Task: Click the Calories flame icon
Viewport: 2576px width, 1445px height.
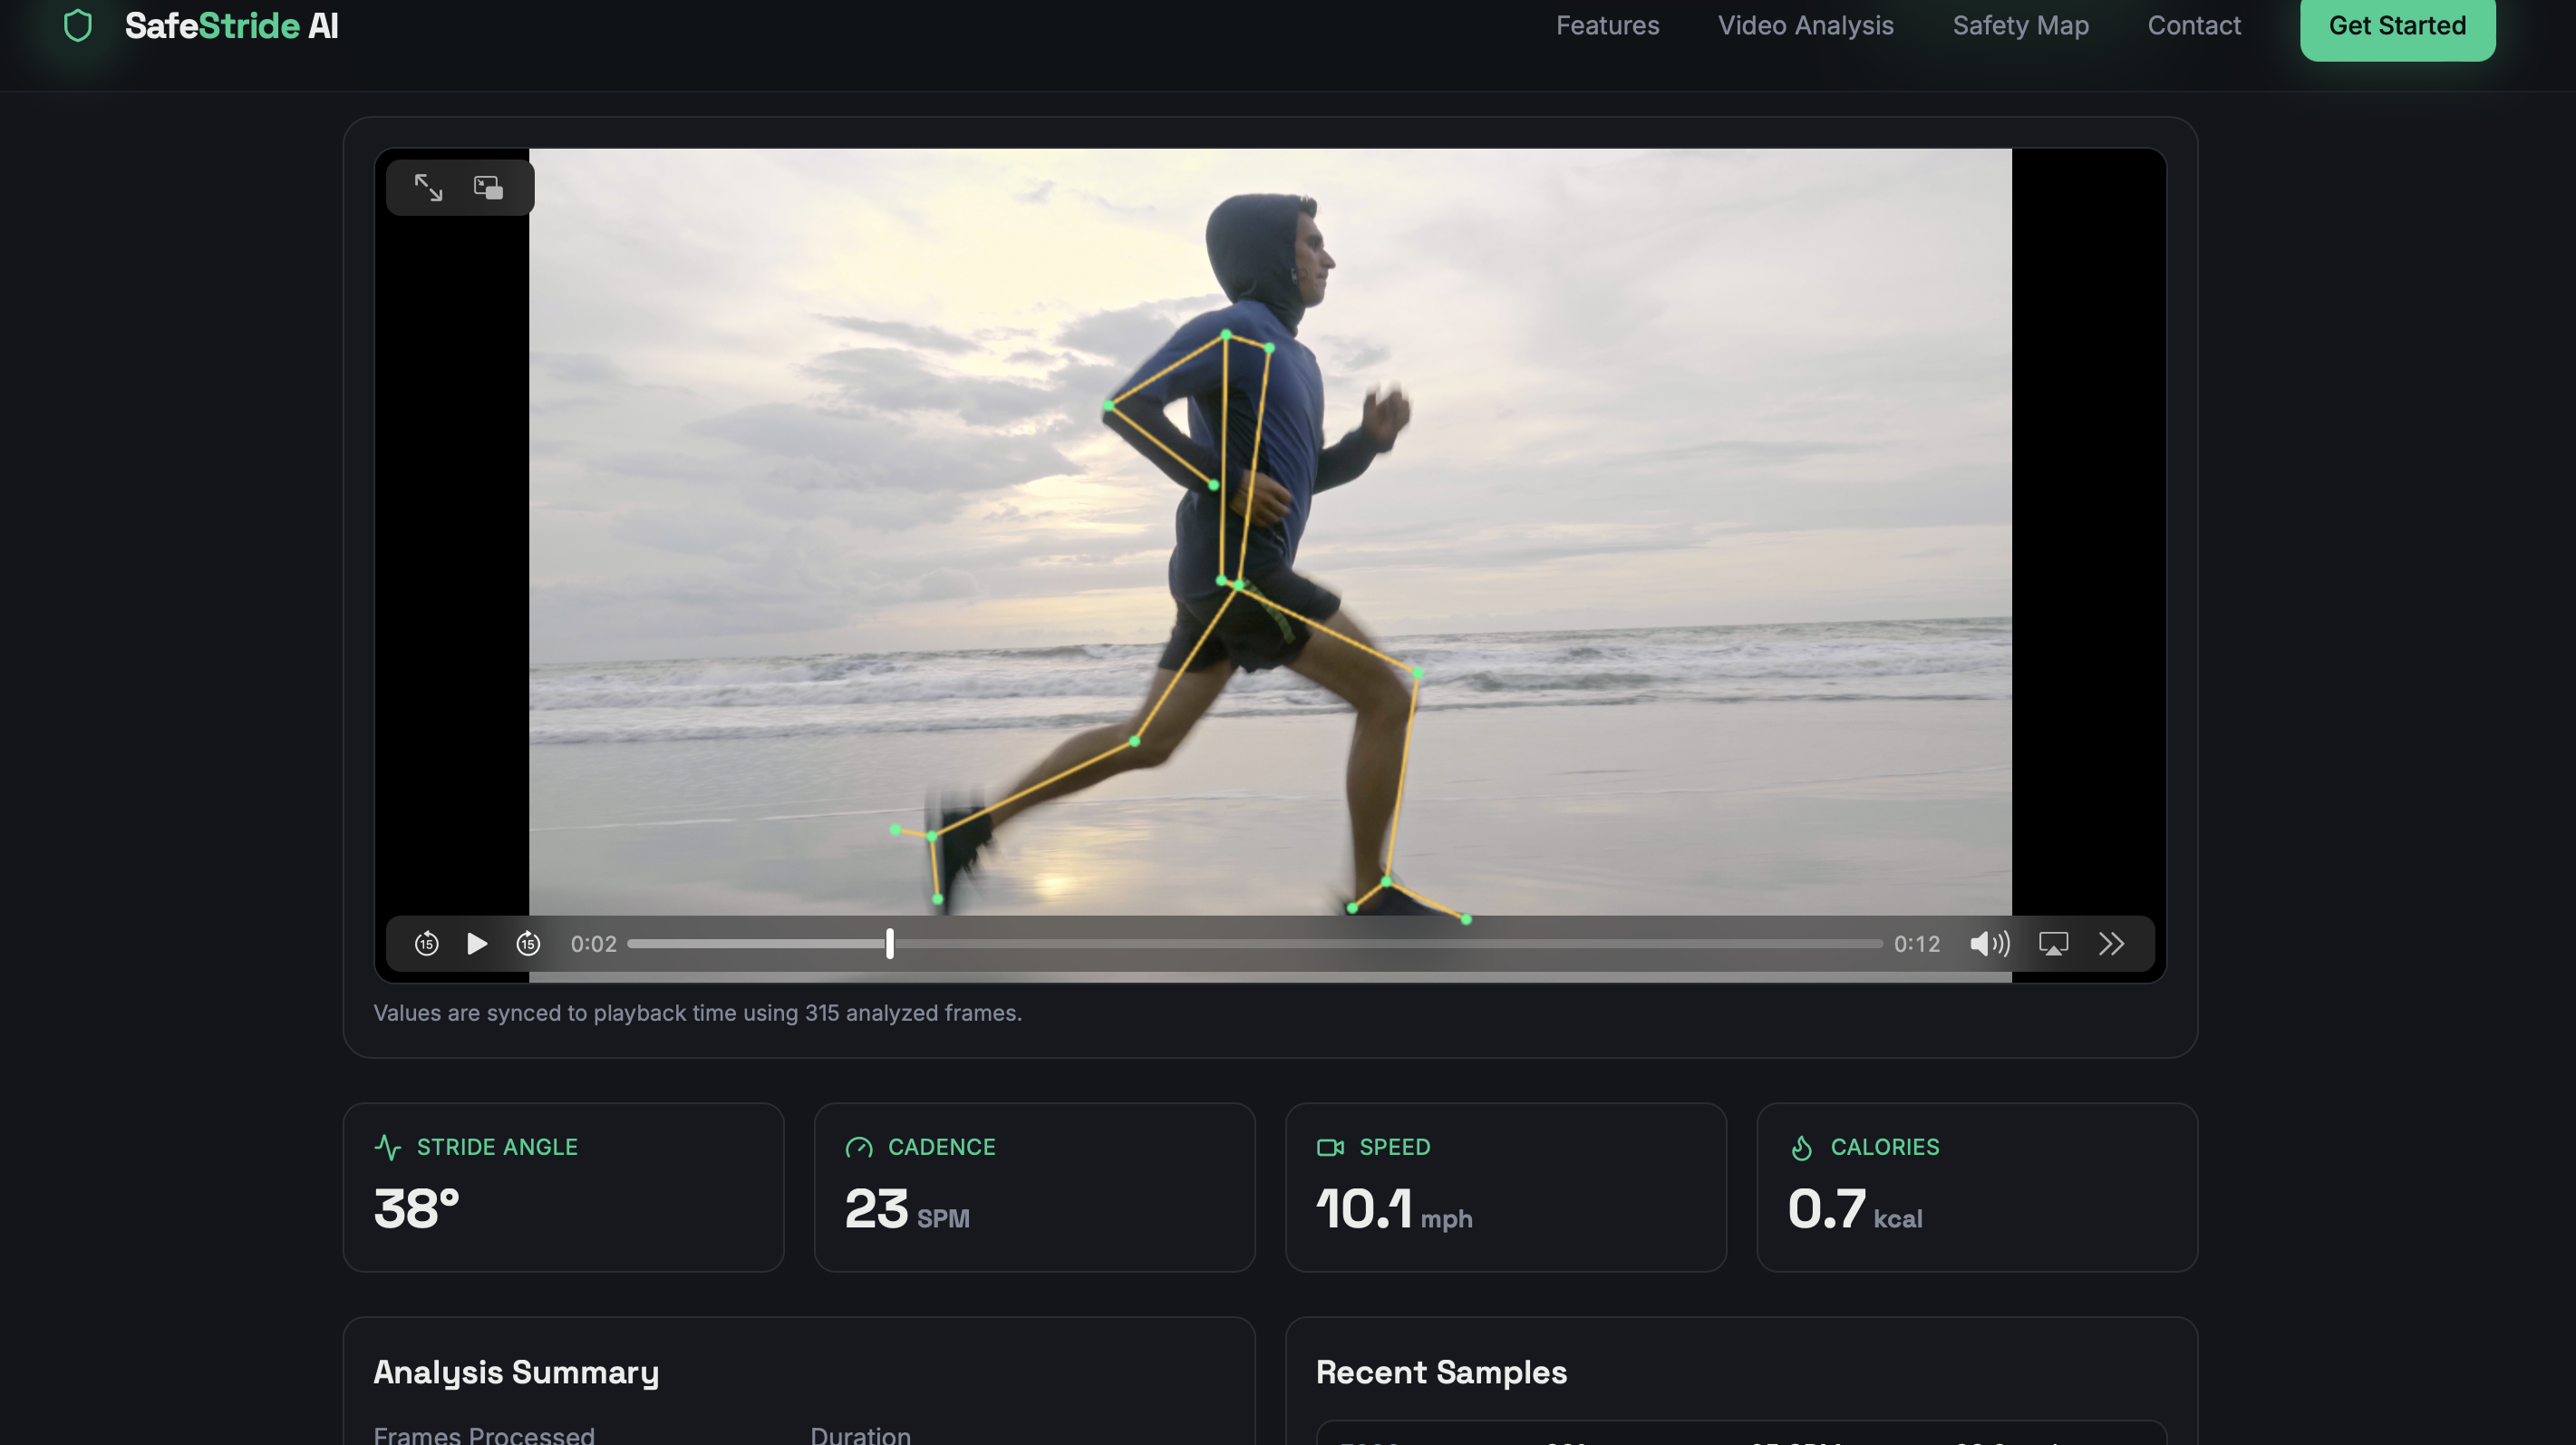Action: pyautogui.click(x=1801, y=1146)
